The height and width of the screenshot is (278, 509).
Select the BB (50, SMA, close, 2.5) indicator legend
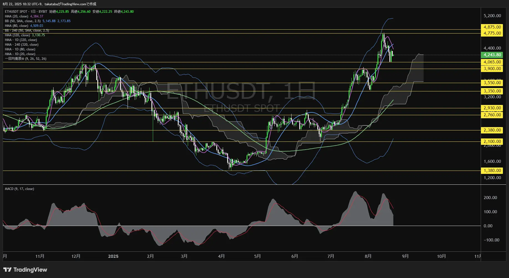tap(23, 21)
